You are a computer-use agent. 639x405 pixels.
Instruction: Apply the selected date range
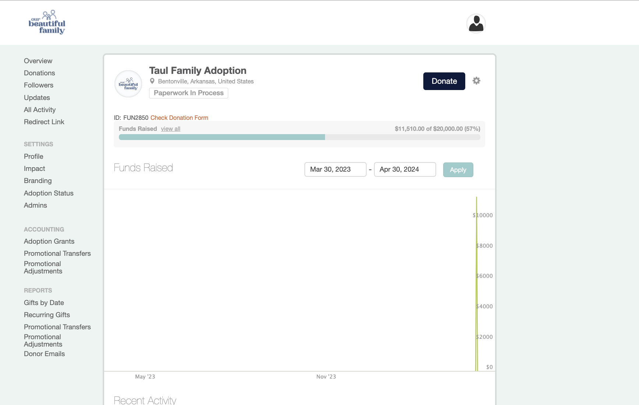458,170
